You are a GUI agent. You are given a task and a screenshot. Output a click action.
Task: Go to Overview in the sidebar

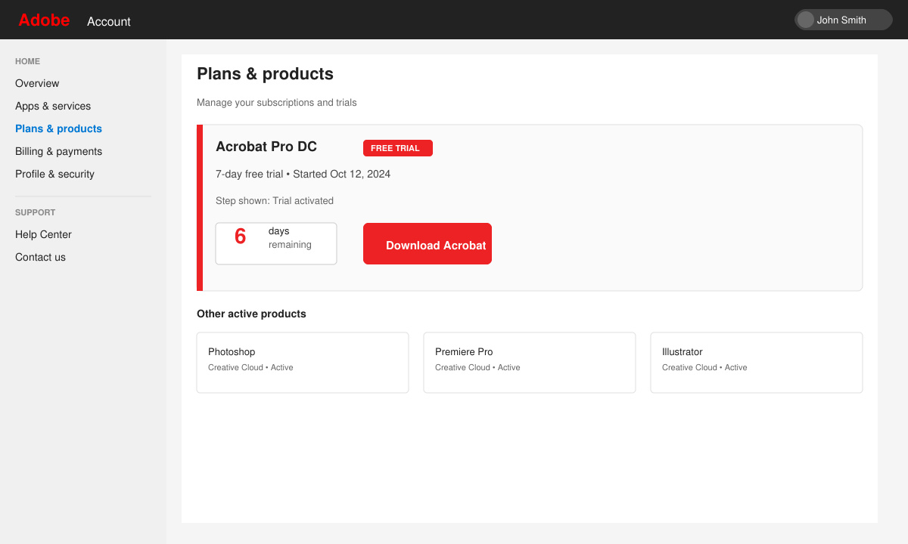tap(37, 83)
